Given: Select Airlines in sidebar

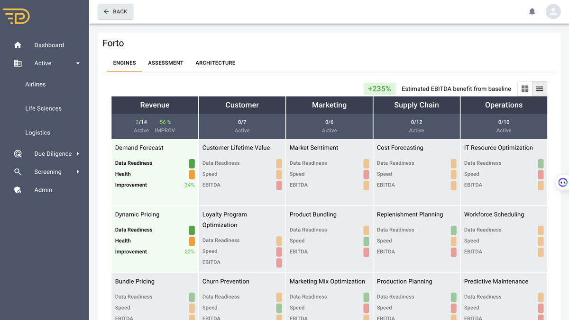Looking at the screenshot, I should (x=36, y=84).
